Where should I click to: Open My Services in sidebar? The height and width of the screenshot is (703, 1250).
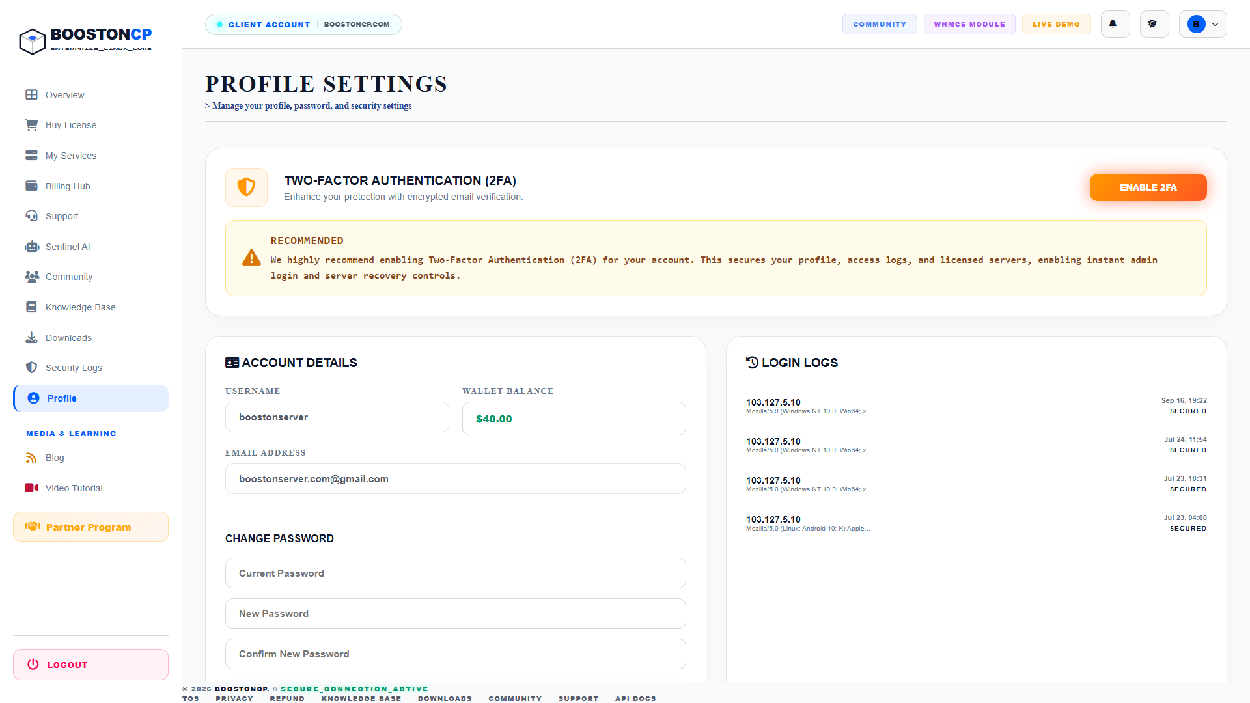[x=90, y=156]
